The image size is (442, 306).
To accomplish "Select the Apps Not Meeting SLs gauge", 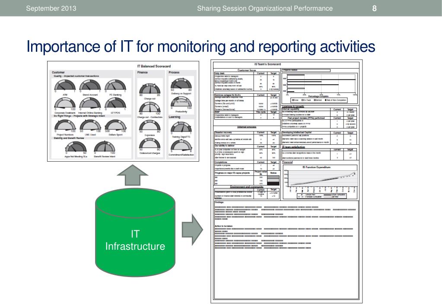I will point(76,147).
